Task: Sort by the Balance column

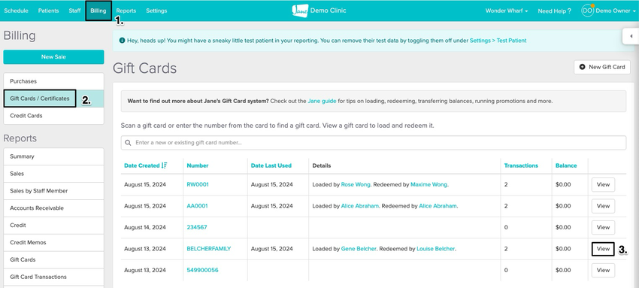Action: [566, 165]
